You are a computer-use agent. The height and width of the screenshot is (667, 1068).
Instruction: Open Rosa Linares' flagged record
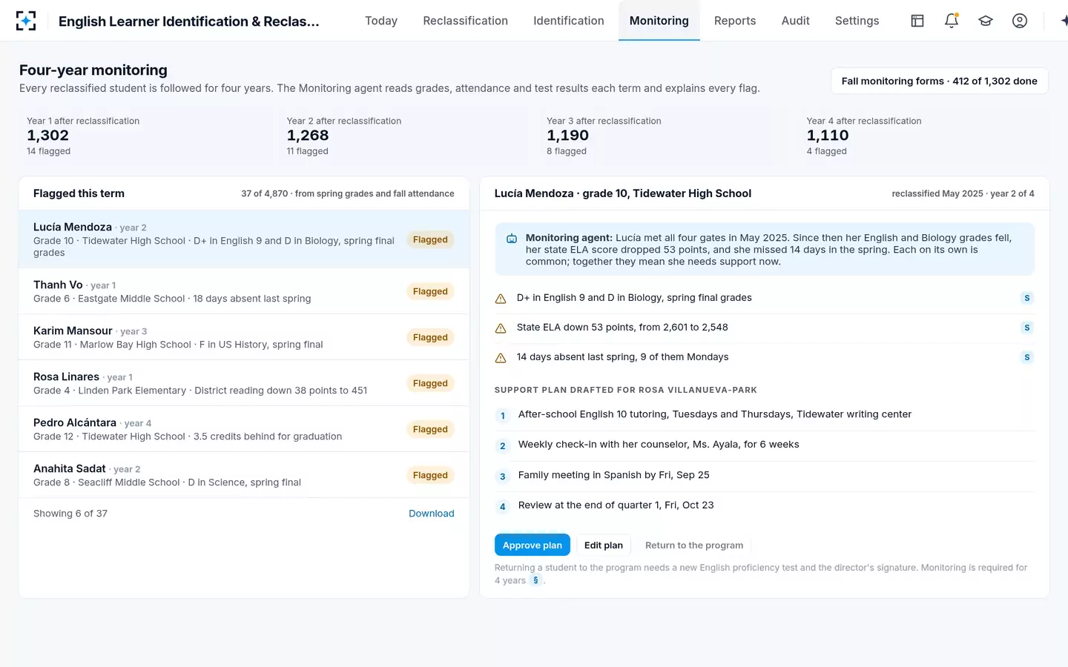point(244,383)
